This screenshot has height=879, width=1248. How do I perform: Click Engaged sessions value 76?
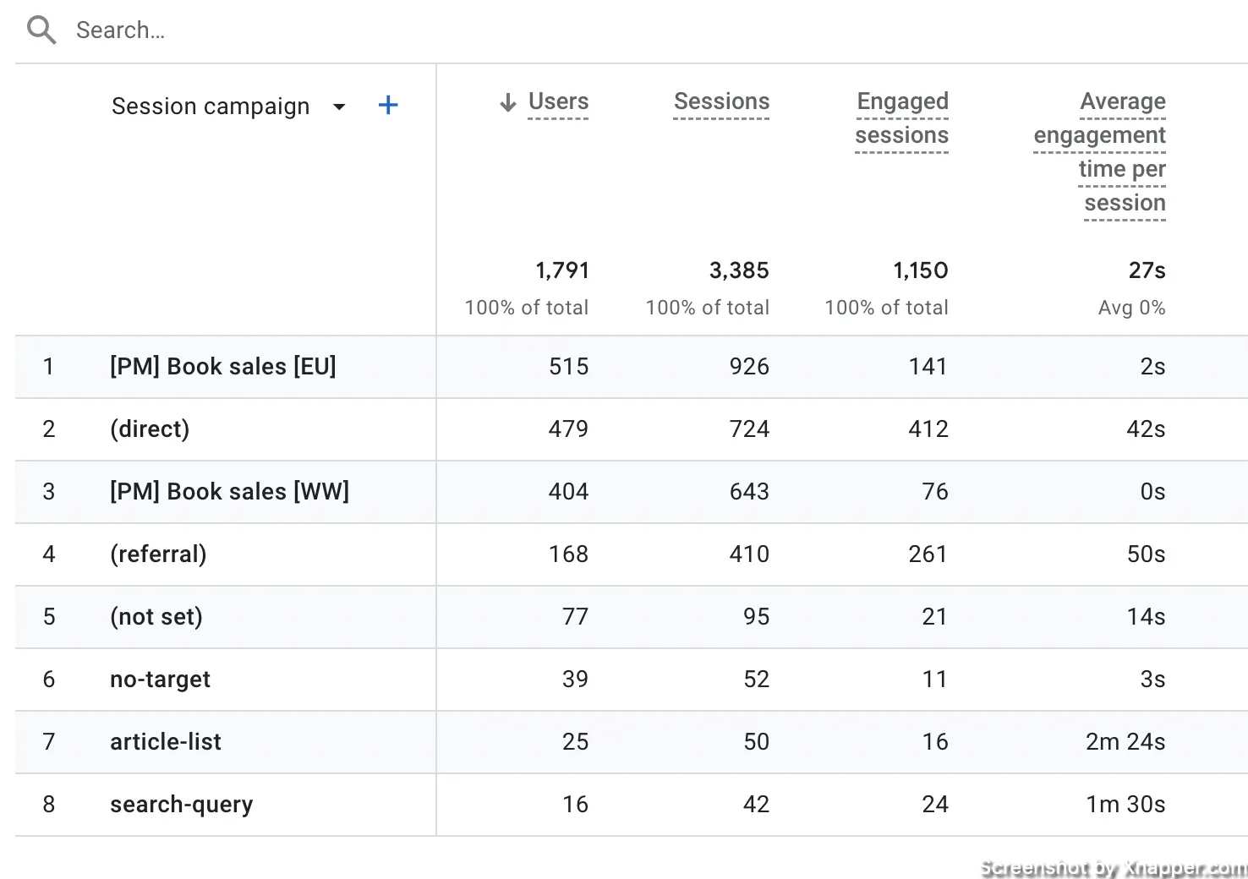pyautogui.click(x=935, y=492)
